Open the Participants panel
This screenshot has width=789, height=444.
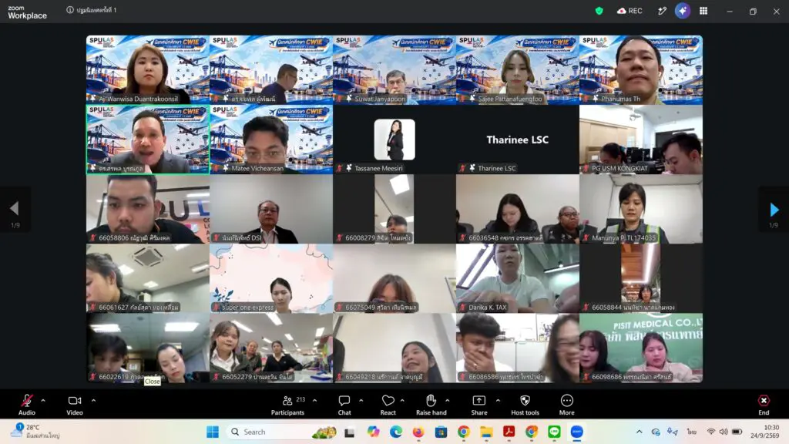(x=287, y=405)
